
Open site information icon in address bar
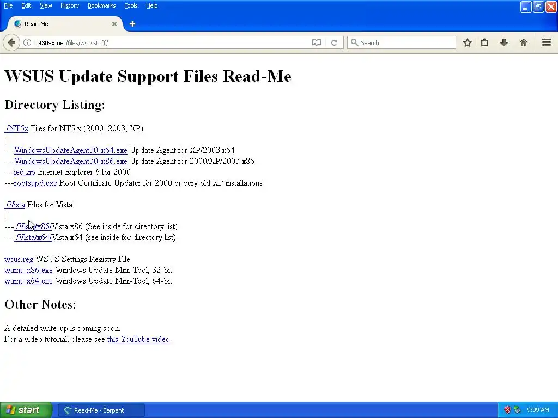pos(27,42)
